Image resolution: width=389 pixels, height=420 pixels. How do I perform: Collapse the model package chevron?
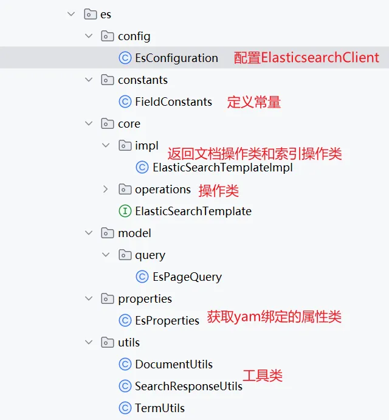pyautogui.click(x=89, y=233)
